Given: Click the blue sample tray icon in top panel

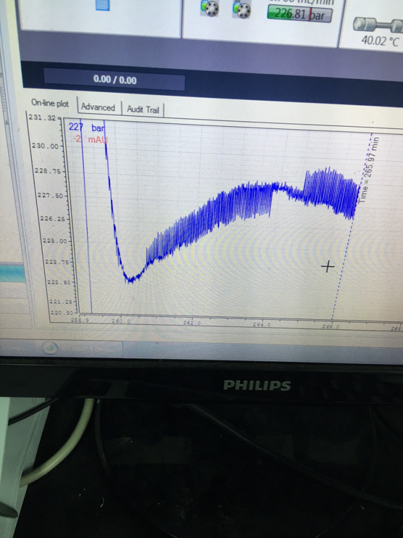Looking at the screenshot, I should [x=103, y=5].
